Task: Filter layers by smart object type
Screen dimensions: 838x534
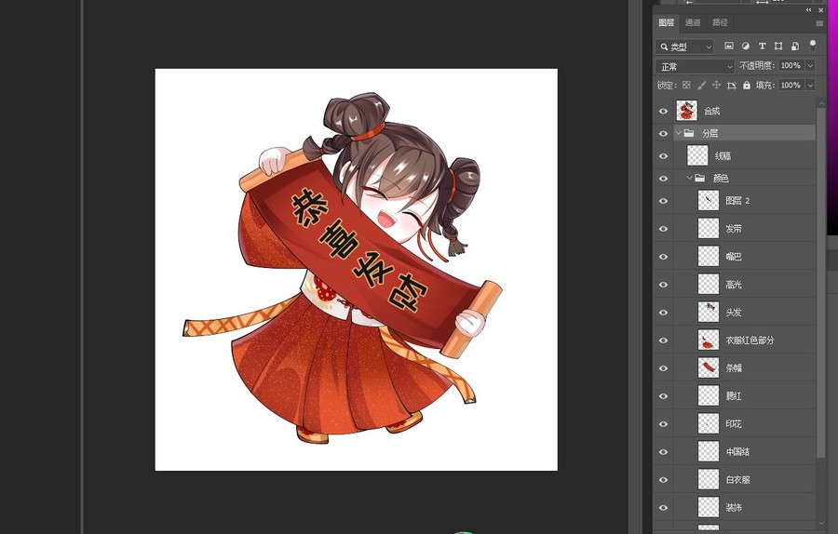Action: tap(795, 47)
